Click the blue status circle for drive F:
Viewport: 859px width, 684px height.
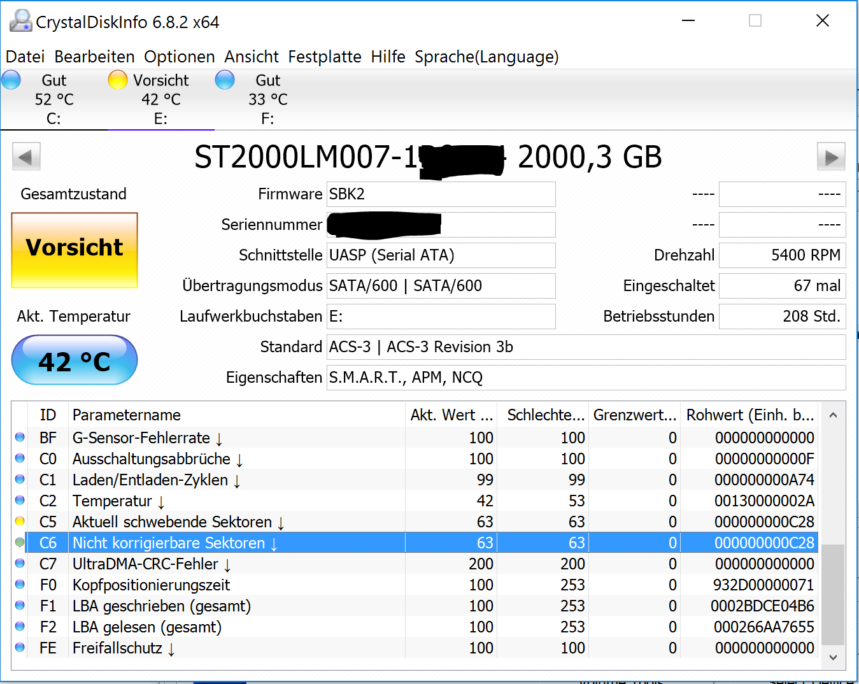pyautogui.click(x=225, y=80)
